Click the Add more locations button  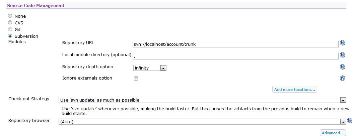point(294,90)
